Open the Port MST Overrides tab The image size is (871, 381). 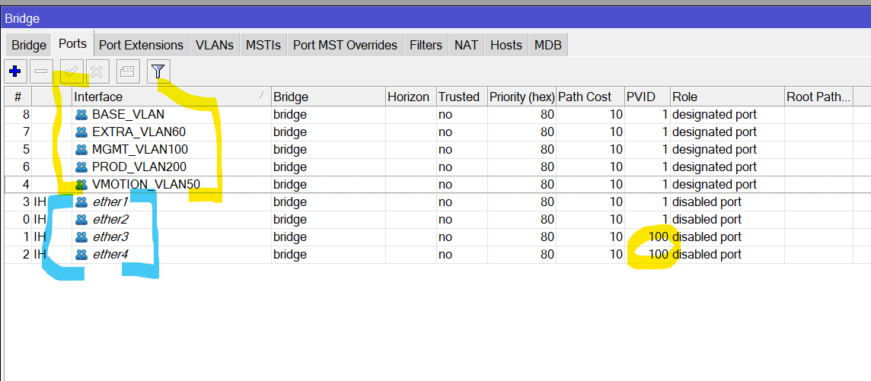click(345, 45)
